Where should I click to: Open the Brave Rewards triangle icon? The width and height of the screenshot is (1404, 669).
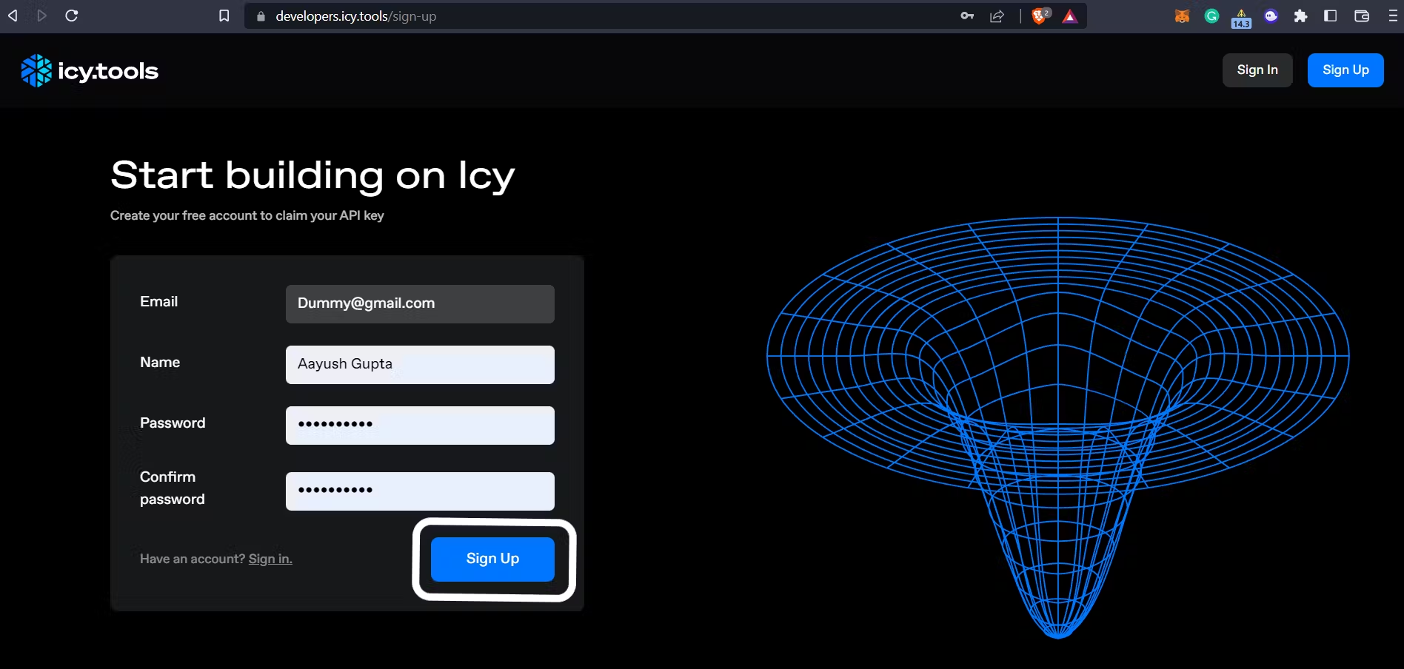1070,16
